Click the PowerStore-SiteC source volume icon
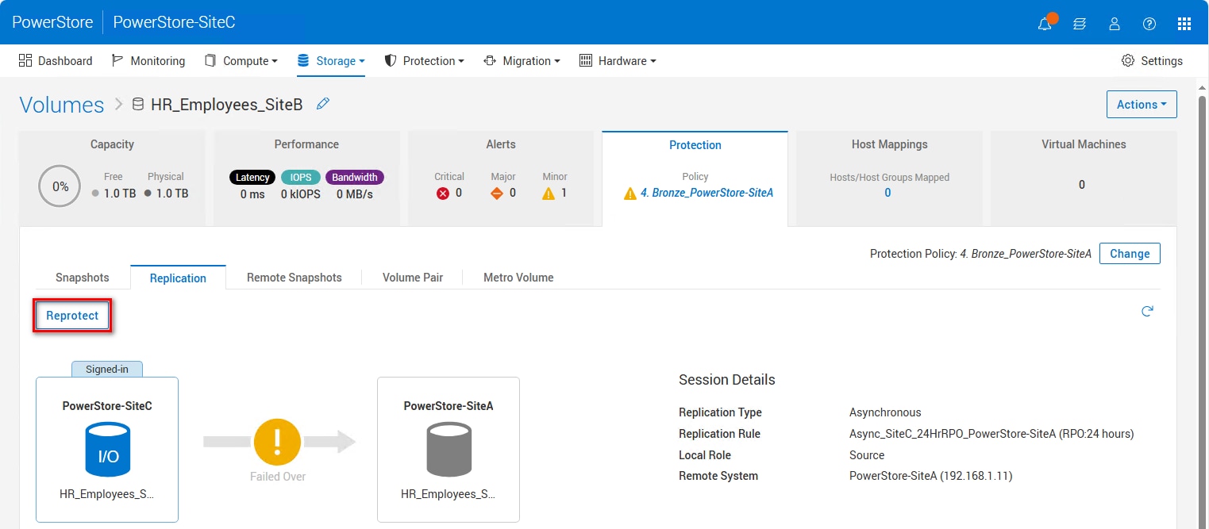This screenshot has height=529, width=1209. [x=107, y=449]
